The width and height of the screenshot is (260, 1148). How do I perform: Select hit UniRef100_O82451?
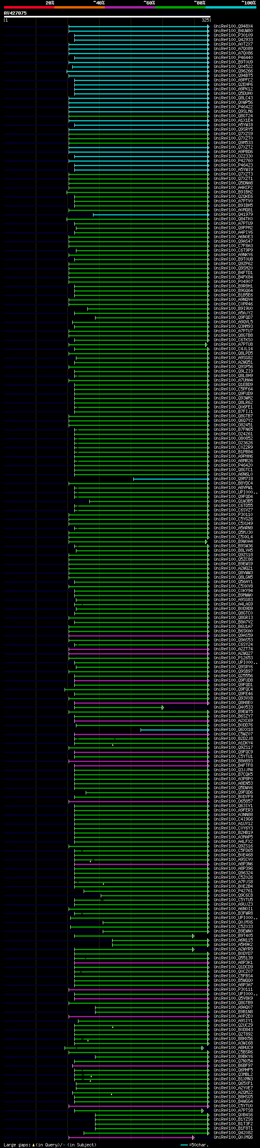pyautogui.click(x=233, y=425)
